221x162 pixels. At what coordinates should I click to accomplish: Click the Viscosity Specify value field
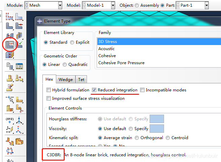157,128
